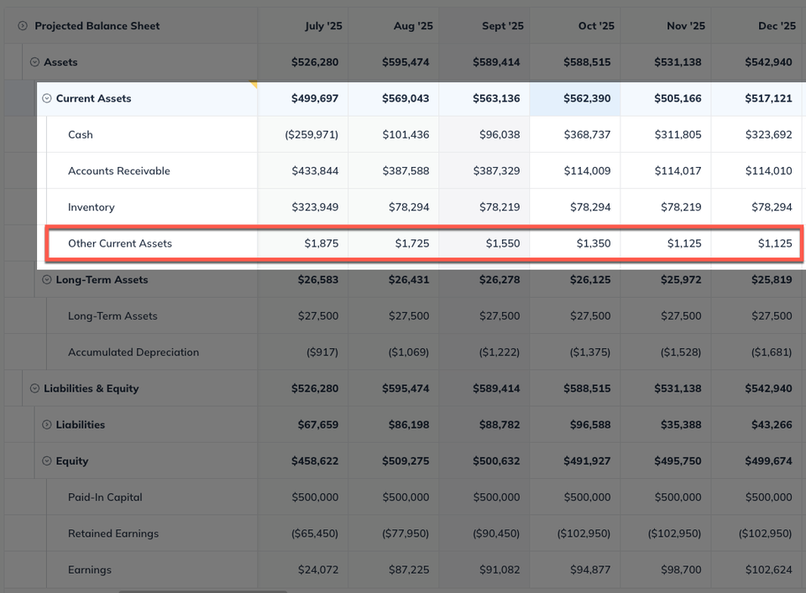Click Retained Earnings value ($65,450)
This screenshot has width=806, height=593.
pos(315,533)
